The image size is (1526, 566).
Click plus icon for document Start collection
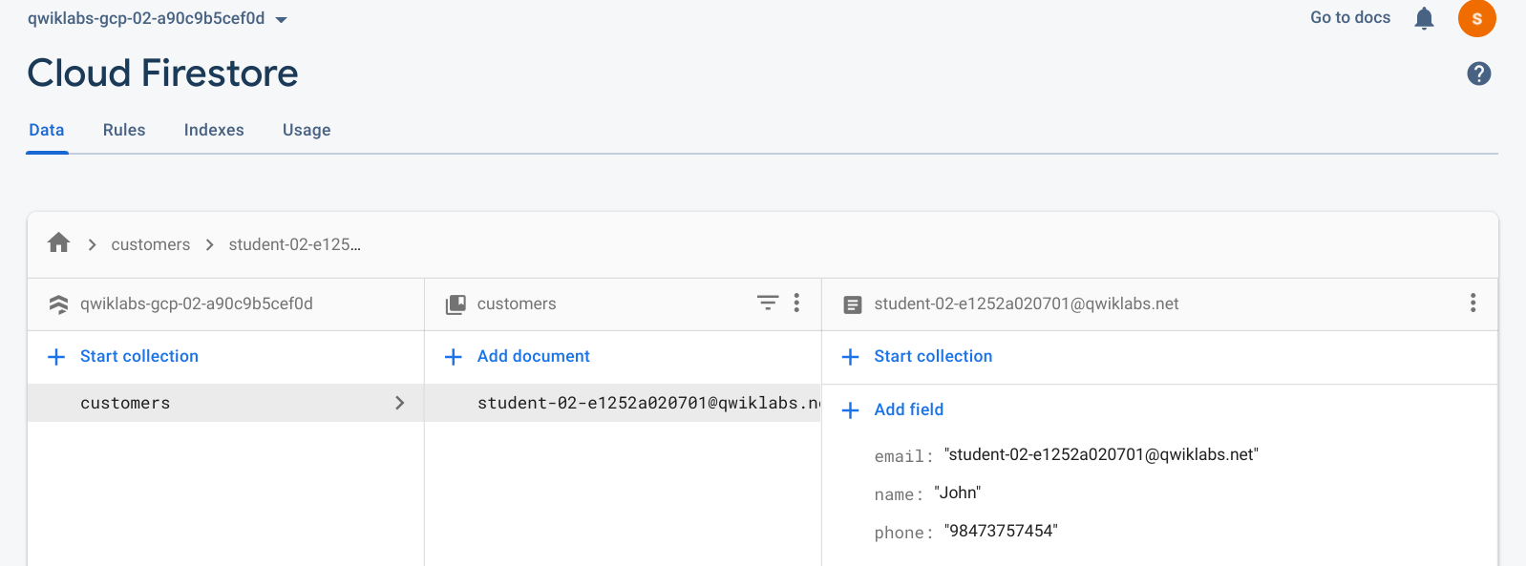[x=850, y=357]
